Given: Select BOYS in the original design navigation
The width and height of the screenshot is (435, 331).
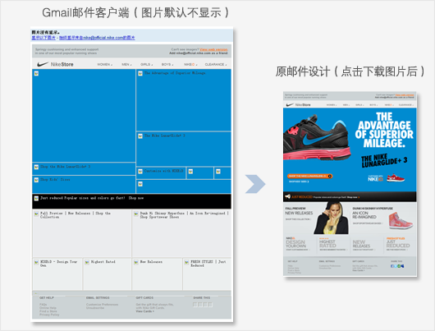Looking at the screenshot, I should (373, 105).
